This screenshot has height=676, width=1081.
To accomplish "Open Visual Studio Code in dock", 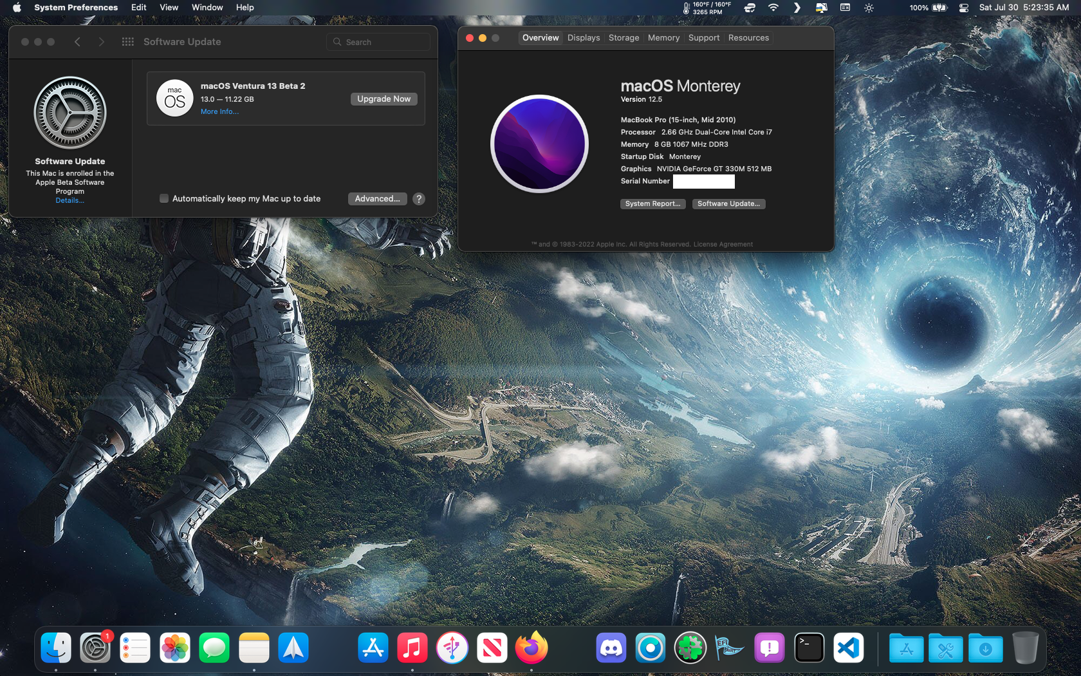I will [x=848, y=648].
